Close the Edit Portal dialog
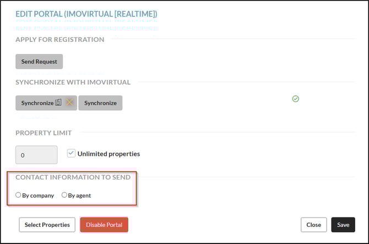Viewport: 369px width, 244px height. [x=314, y=225]
